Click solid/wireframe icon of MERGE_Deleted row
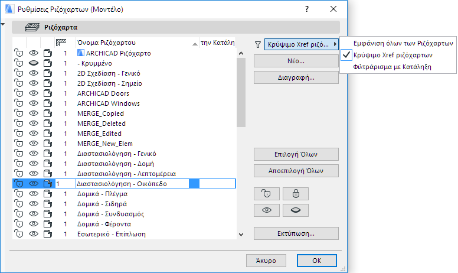 coord(48,123)
